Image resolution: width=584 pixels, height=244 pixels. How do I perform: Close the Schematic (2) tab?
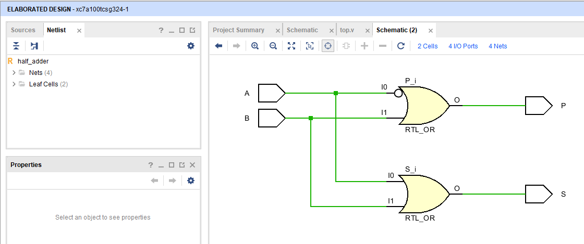(430, 31)
